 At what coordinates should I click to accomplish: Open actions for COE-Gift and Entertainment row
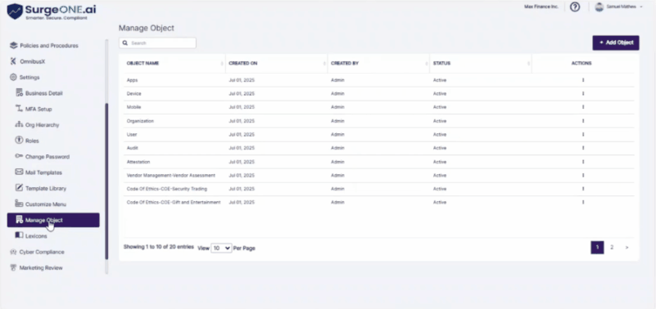(x=583, y=202)
